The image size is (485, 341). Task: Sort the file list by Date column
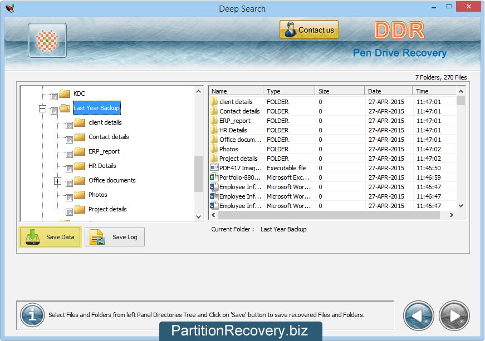[x=388, y=91]
